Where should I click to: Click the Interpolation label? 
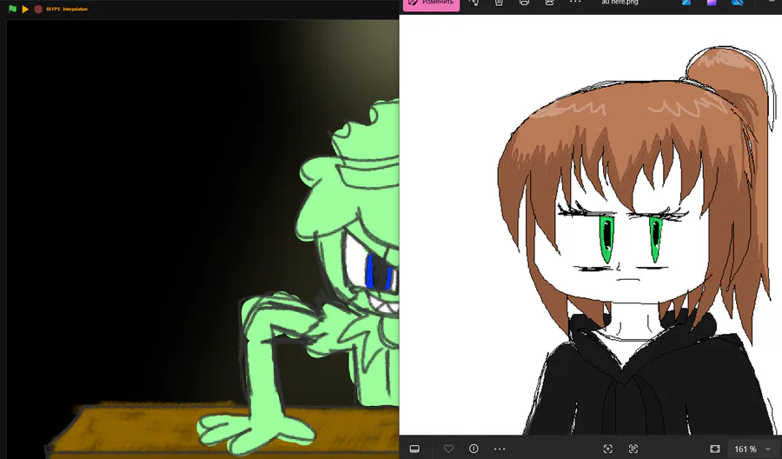tap(76, 9)
